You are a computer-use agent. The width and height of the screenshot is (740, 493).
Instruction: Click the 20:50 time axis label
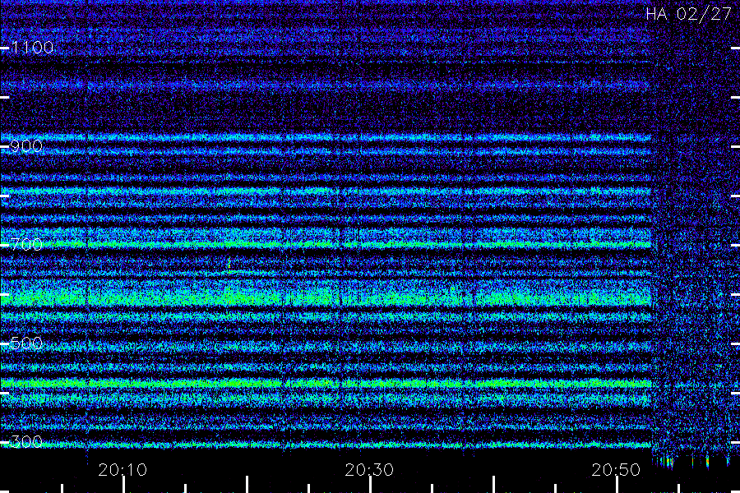(x=616, y=470)
